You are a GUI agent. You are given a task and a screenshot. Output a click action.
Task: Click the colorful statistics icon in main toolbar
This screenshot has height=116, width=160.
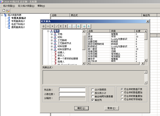(x=8, y=10)
